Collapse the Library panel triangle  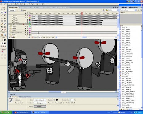[121, 7]
